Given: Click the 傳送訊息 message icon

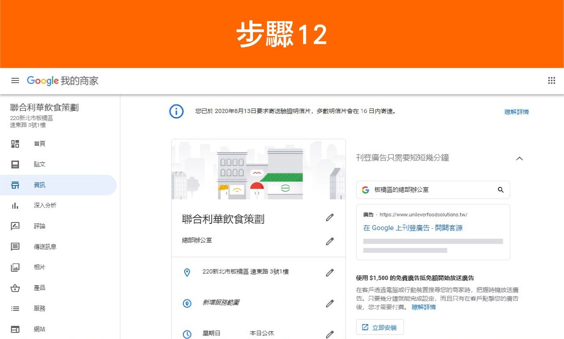Looking at the screenshot, I should click(15, 247).
